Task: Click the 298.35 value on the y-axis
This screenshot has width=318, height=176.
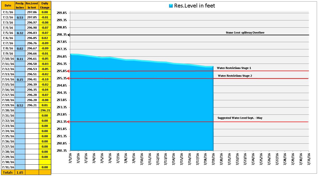Action: click(x=61, y=35)
